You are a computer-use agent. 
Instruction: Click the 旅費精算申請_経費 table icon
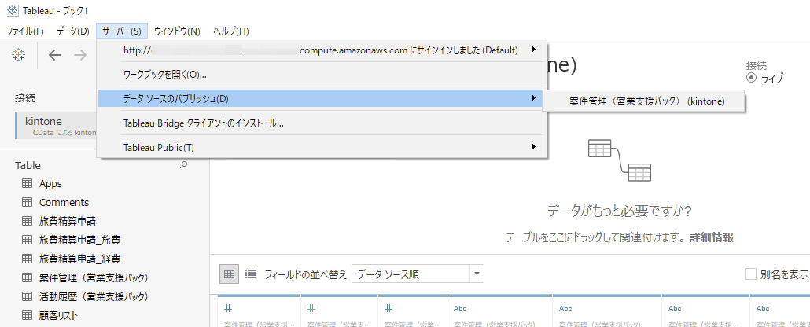28,259
